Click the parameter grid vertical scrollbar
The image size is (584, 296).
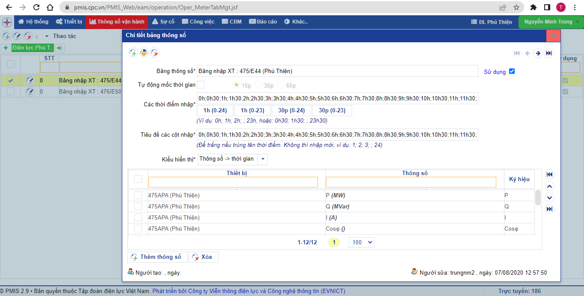[538, 197]
